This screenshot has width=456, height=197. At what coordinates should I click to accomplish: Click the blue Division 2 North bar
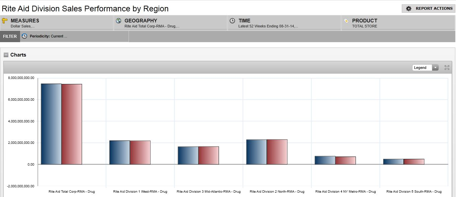[x=256, y=152]
